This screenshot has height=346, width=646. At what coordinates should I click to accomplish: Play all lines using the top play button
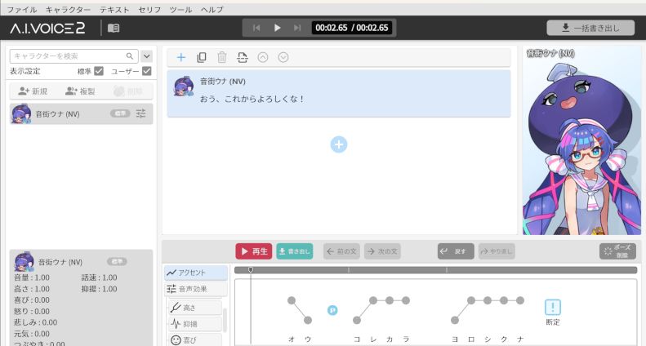pos(277,28)
